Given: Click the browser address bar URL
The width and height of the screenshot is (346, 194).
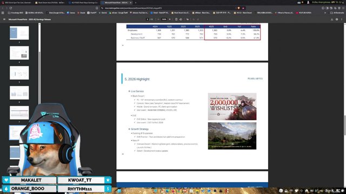Looking at the screenshot, I should tap(134, 8).
